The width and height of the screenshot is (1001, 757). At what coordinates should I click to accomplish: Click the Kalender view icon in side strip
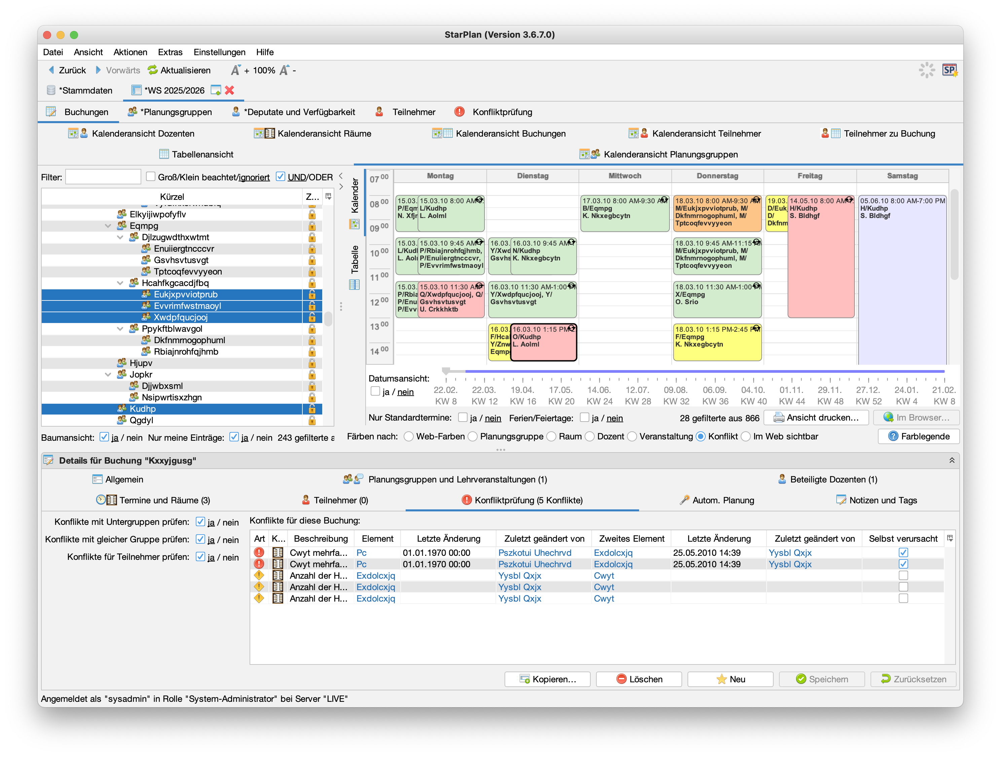pyautogui.click(x=354, y=224)
